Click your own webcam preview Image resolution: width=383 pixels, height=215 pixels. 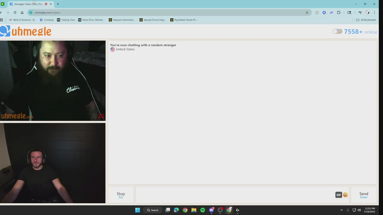(53, 163)
